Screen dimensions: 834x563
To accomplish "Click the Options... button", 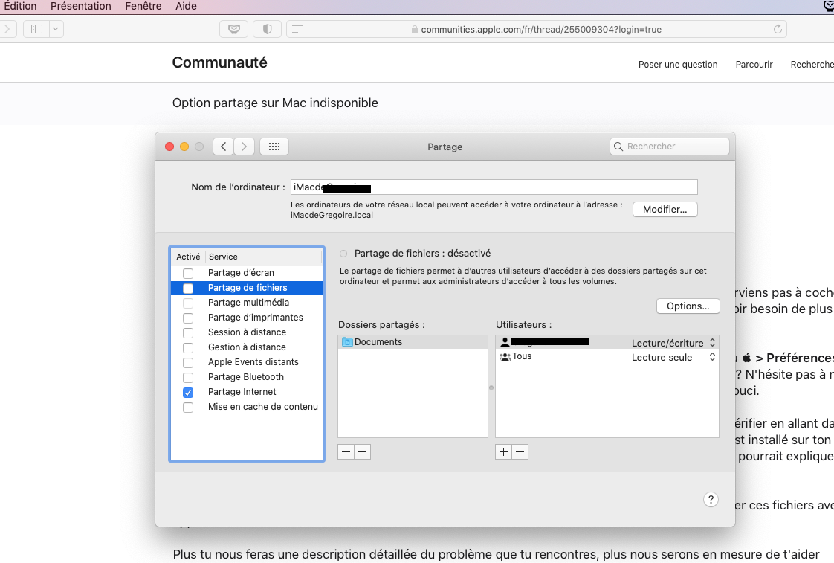I will (688, 306).
